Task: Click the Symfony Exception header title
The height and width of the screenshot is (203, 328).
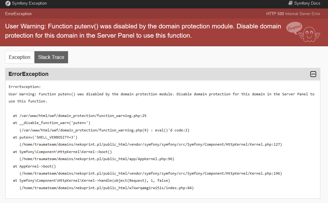Action: pyautogui.click(x=29, y=3)
